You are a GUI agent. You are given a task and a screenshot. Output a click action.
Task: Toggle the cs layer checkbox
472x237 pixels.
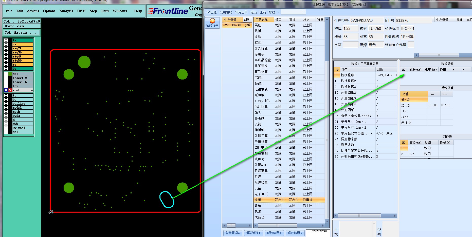click(6, 44)
